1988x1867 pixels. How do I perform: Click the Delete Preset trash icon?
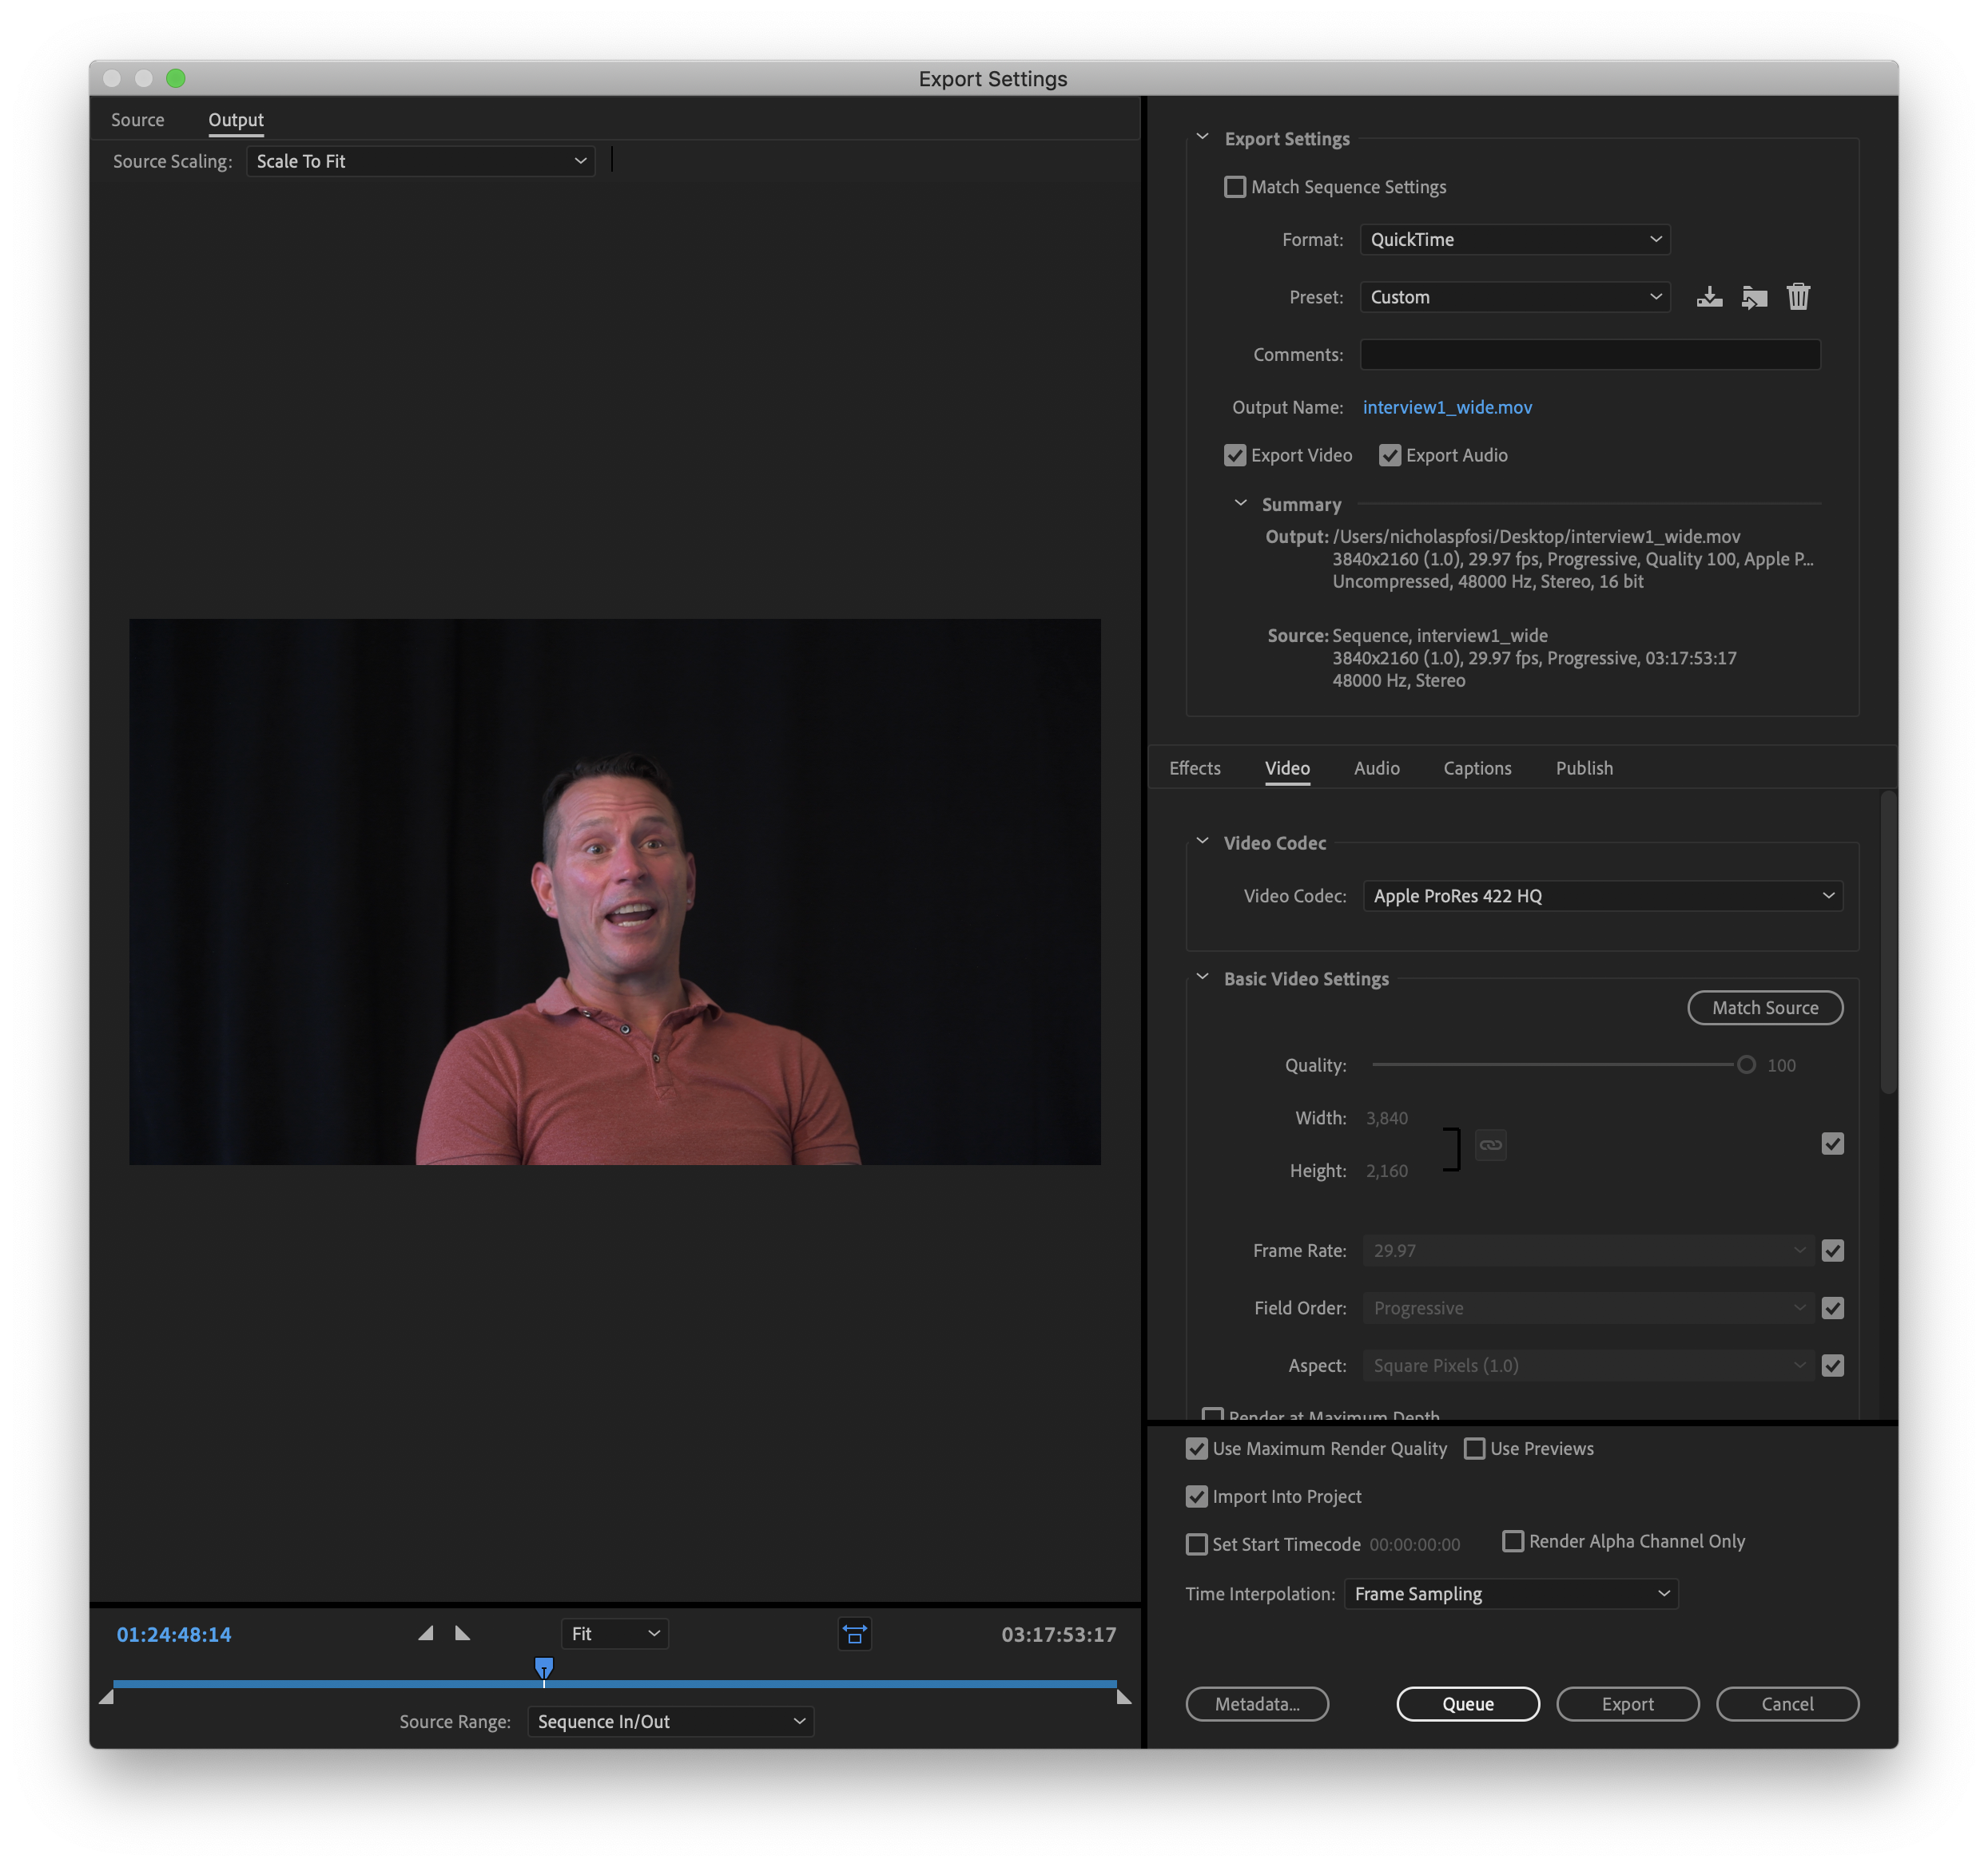click(x=1798, y=297)
